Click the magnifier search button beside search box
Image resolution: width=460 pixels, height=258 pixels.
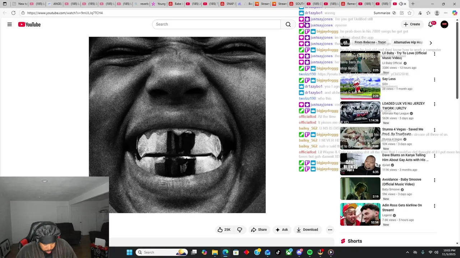pyautogui.click(x=288, y=24)
